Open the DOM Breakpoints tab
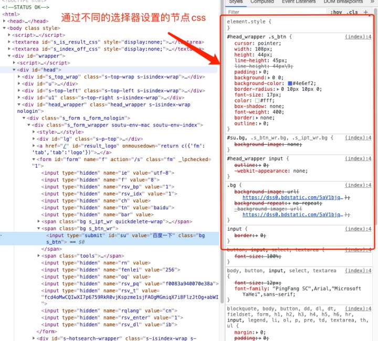Viewport: 378px width, 341px height. pos(343,2)
